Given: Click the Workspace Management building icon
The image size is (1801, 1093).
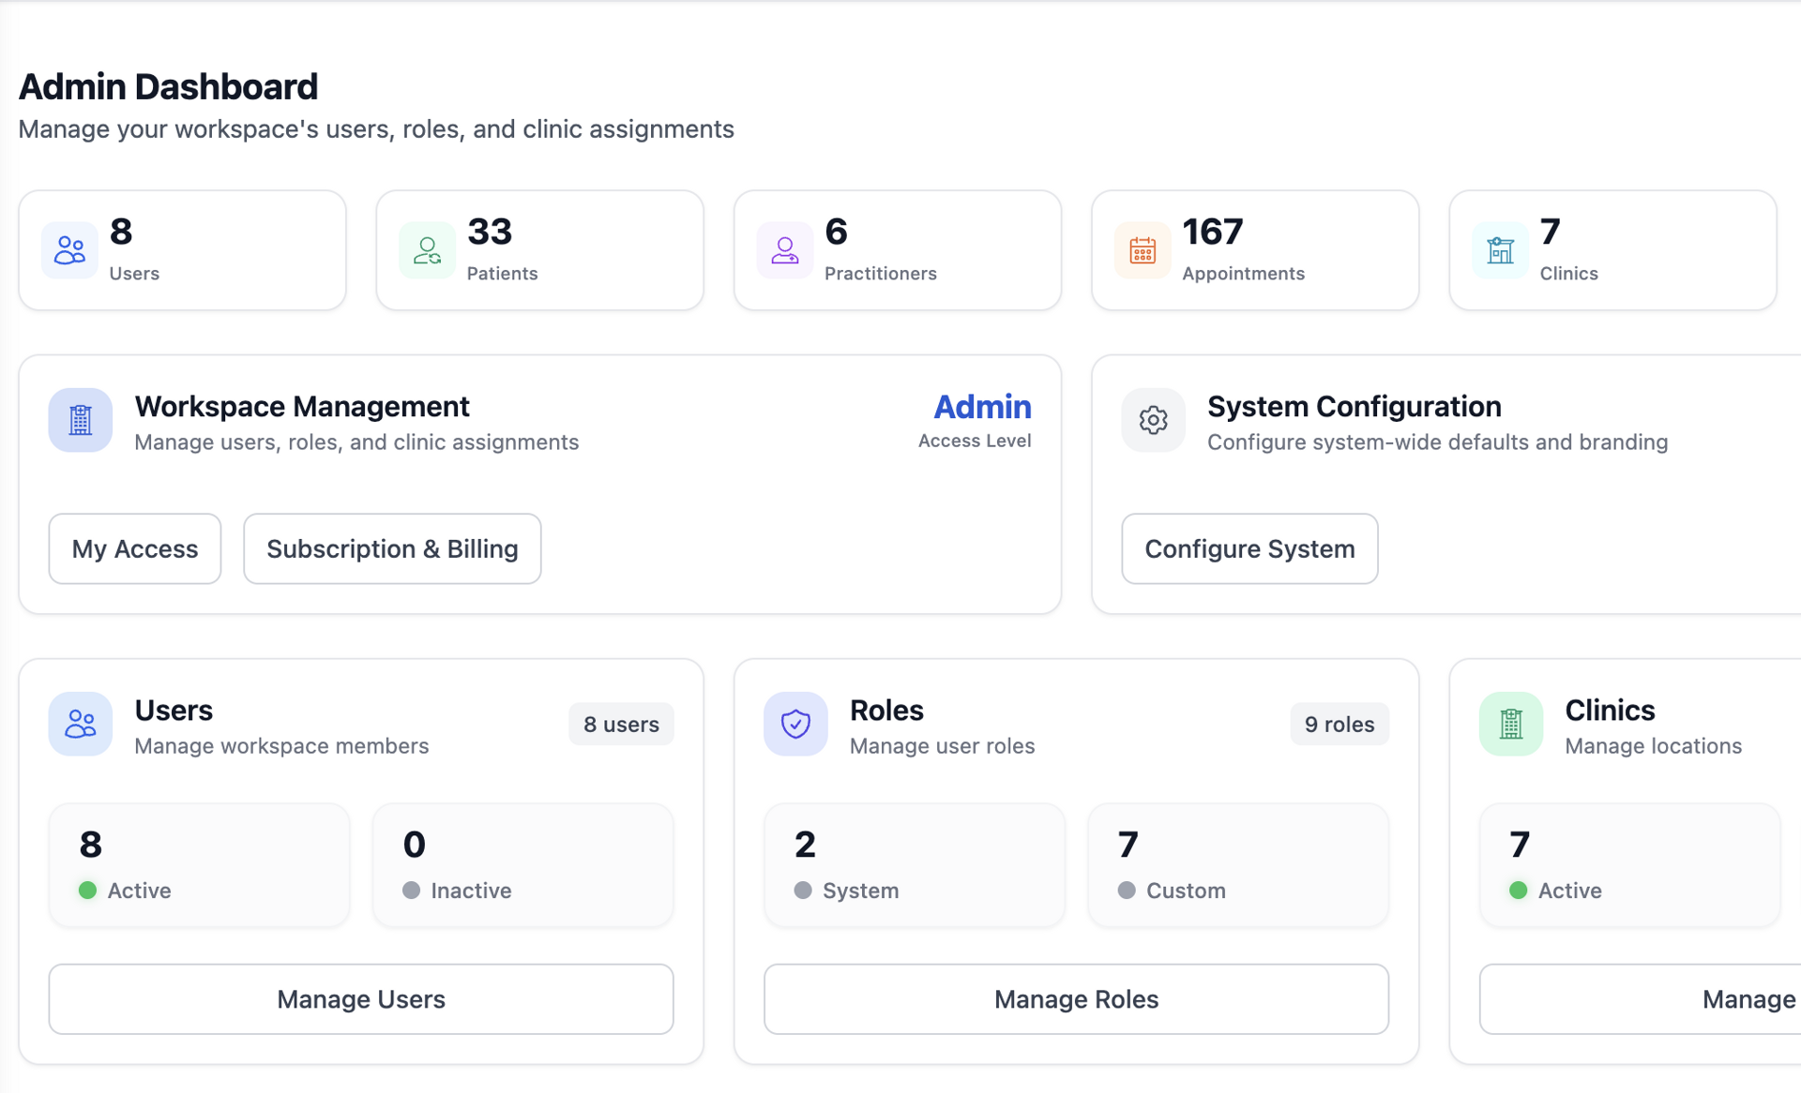Looking at the screenshot, I should point(80,420).
